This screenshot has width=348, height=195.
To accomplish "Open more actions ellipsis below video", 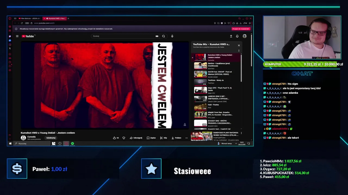I will (187, 138).
